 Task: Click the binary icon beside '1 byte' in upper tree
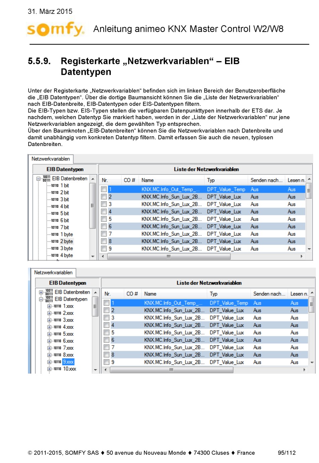pyautogui.click(x=55, y=234)
